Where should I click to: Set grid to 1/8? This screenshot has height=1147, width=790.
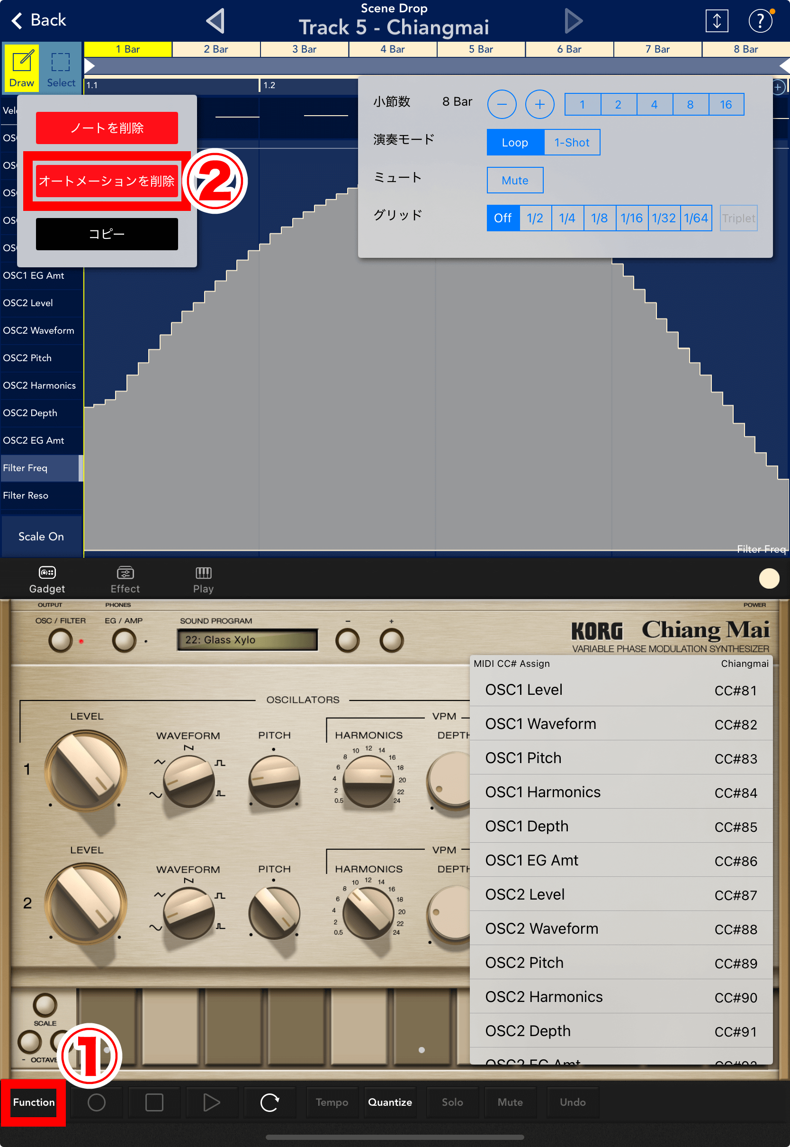(600, 218)
